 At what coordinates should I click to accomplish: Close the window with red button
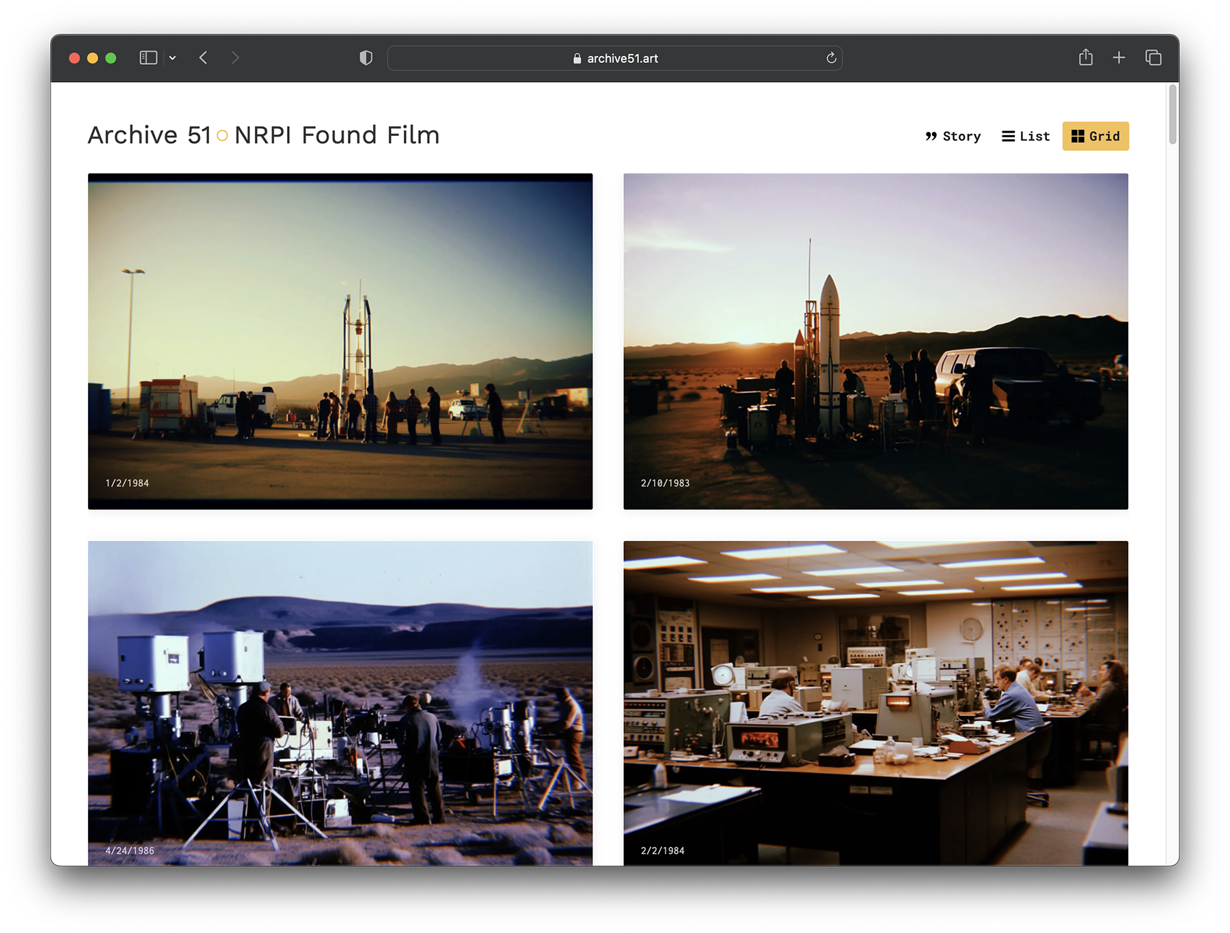coord(74,58)
